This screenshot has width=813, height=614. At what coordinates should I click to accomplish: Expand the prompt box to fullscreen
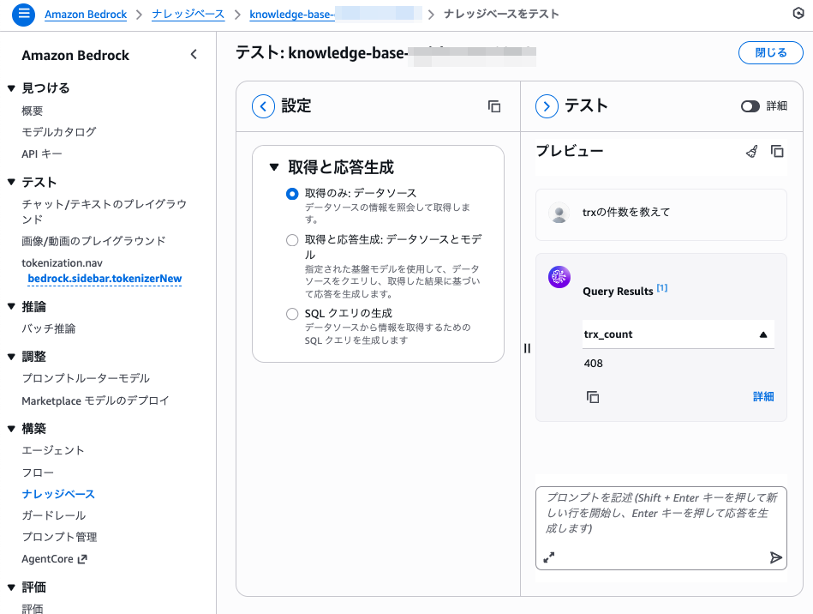click(x=549, y=557)
